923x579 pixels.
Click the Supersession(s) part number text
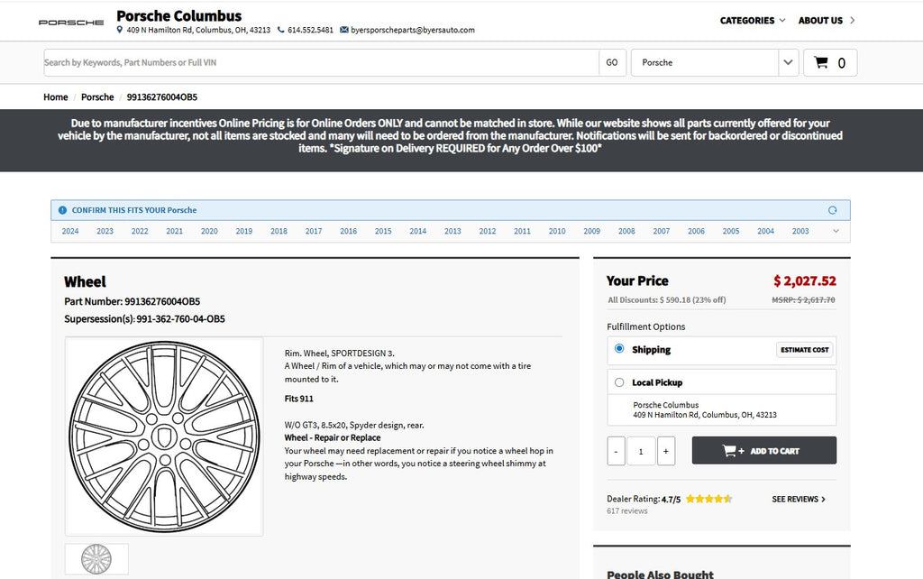pos(144,318)
